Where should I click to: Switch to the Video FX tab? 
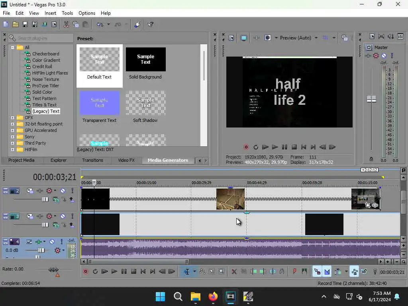point(126,160)
